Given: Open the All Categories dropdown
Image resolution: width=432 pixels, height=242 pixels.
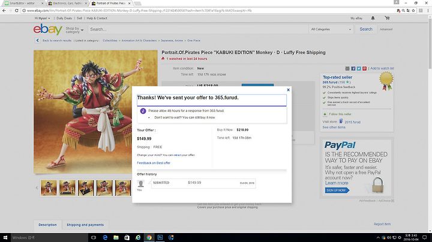Looking at the screenshot, I should tap(331, 29).
